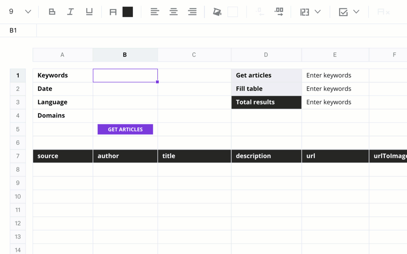Screen dimensions: 407x254
Task: Select column D header
Action: [266, 55]
